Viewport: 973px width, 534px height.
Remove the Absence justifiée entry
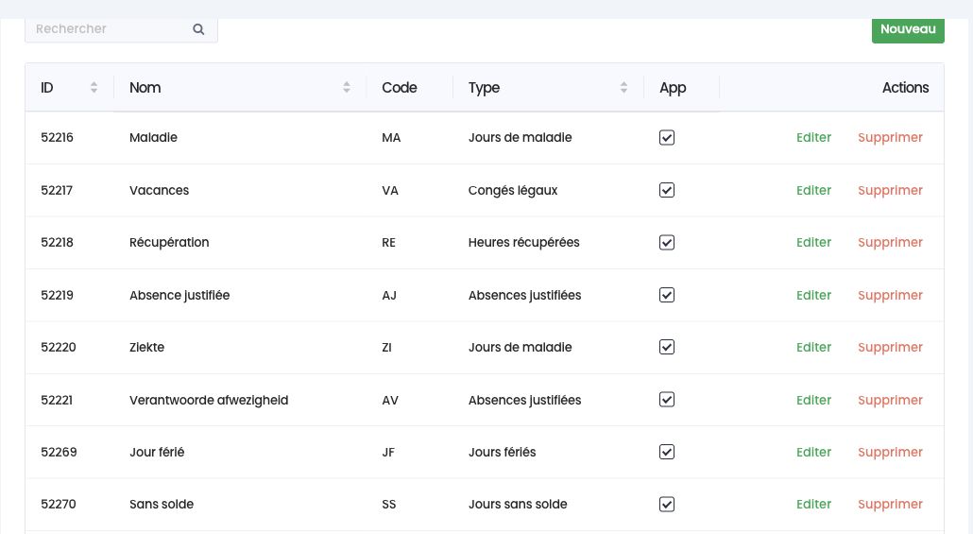(890, 296)
